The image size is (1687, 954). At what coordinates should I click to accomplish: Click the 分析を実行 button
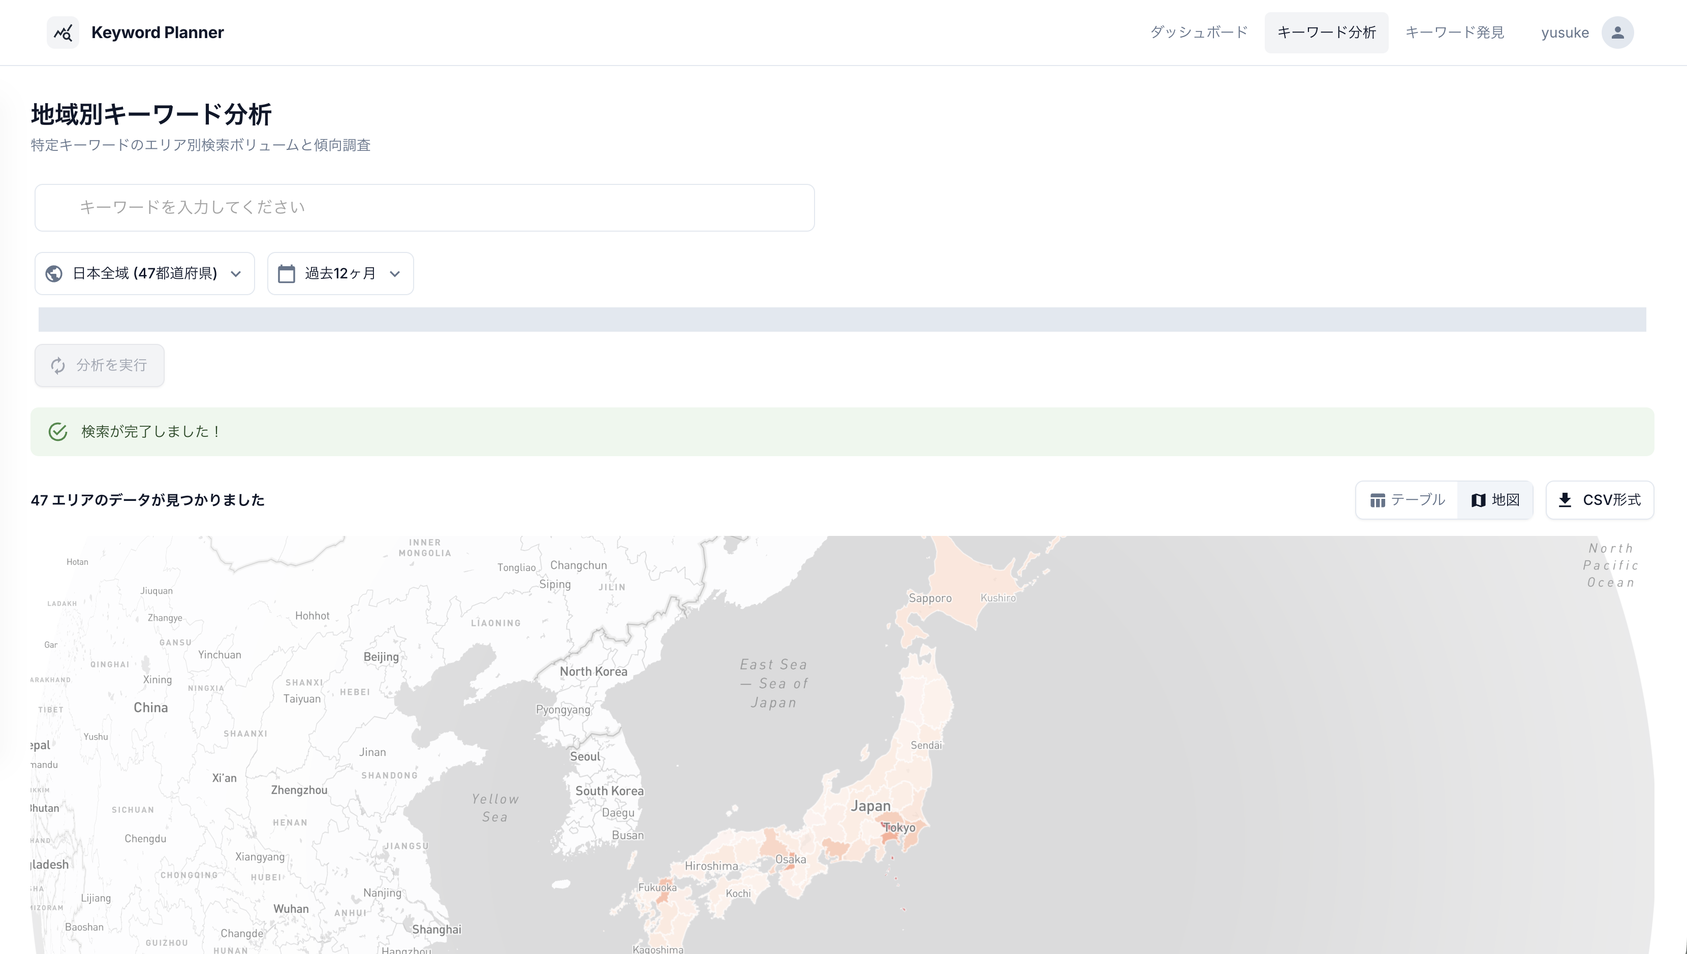pos(100,366)
